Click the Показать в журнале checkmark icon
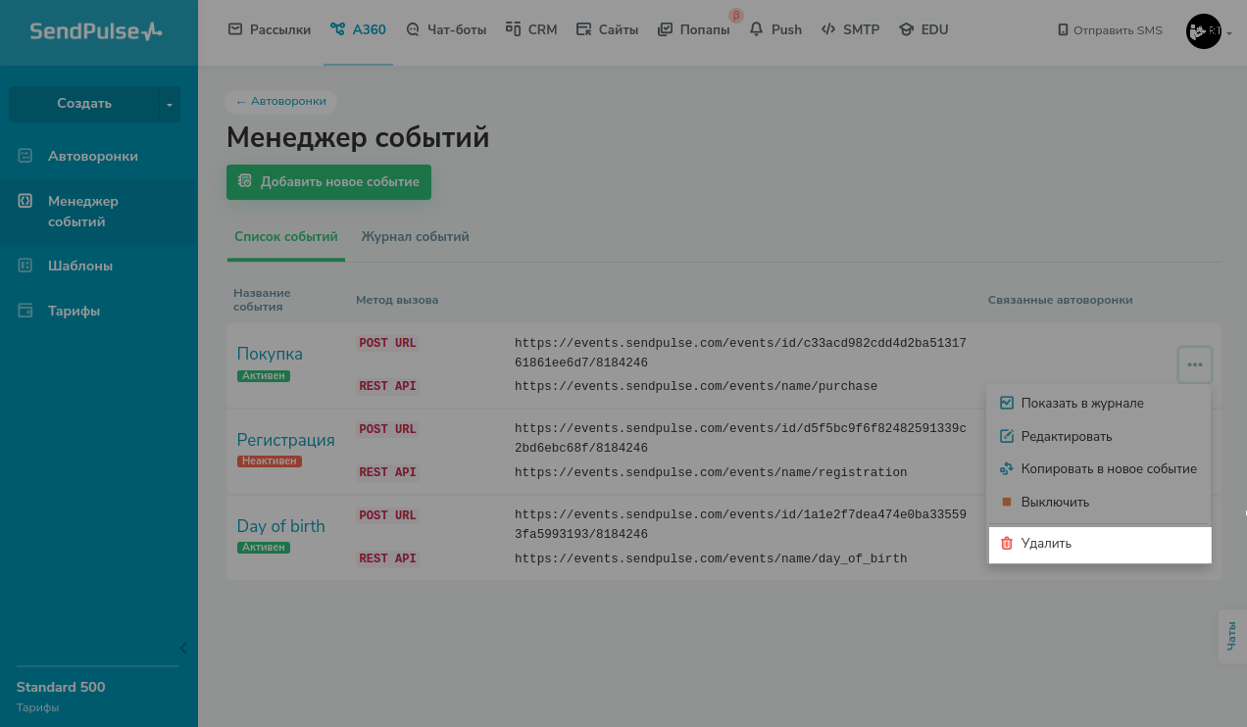 (x=1006, y=404)
